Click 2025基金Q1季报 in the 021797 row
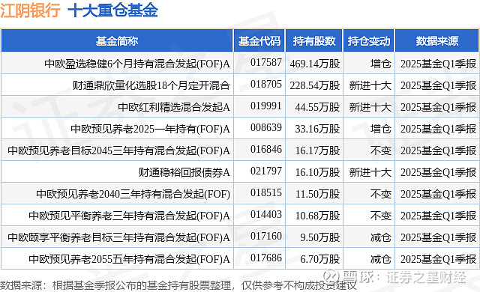This screenshot has width=480, height=292. click(438, 172)
